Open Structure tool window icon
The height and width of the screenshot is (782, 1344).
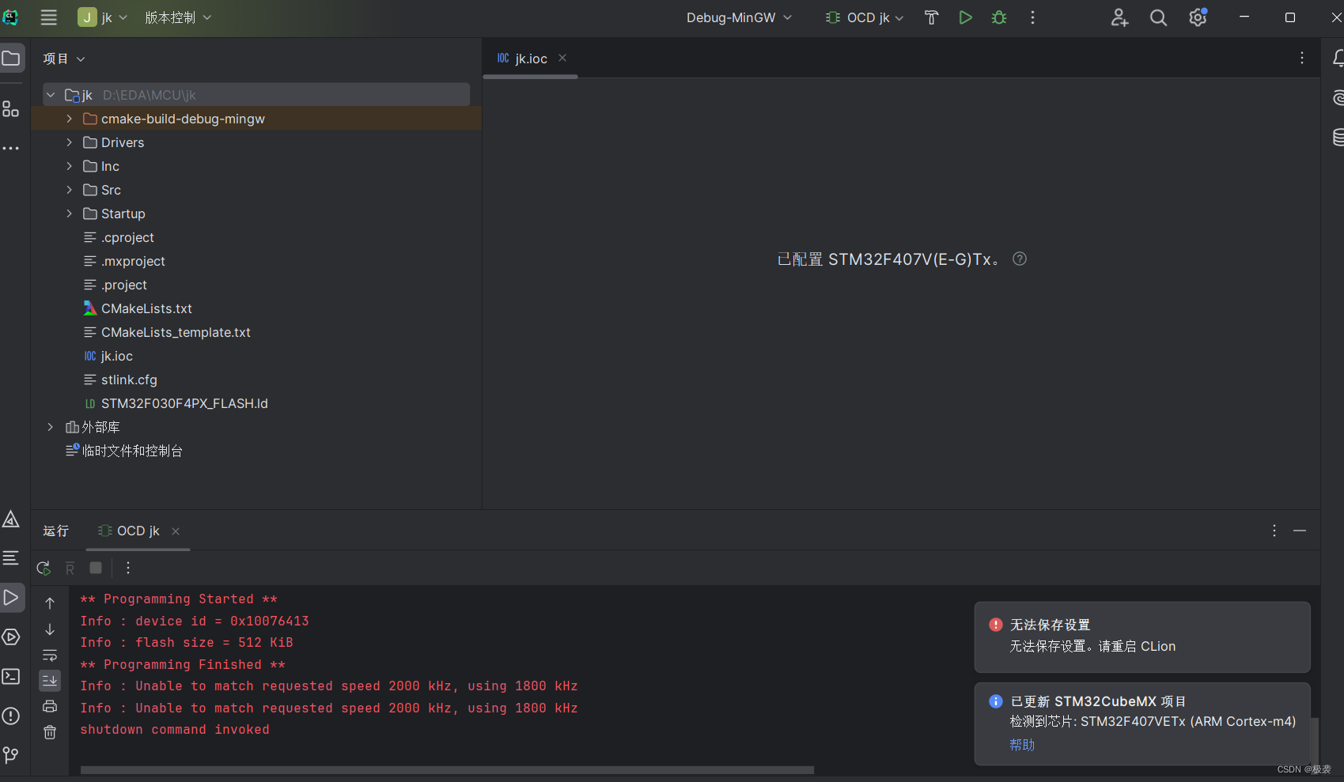click(11, 108)
